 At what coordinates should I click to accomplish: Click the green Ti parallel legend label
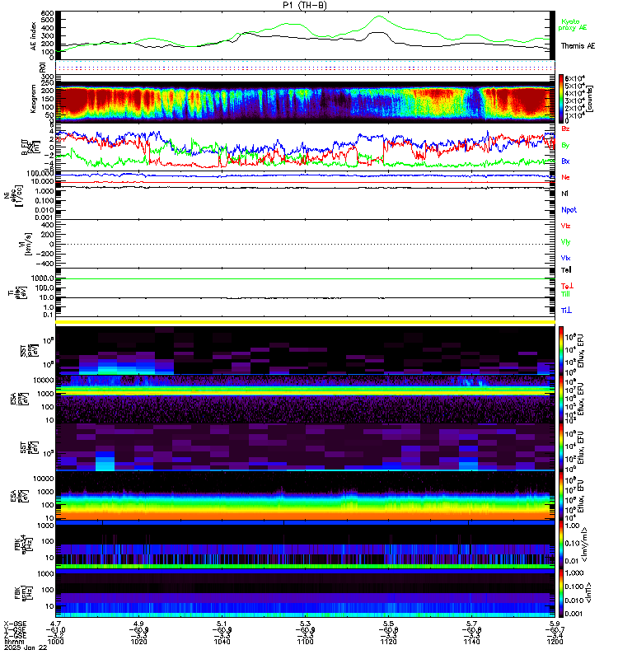[x=565, y=294]
